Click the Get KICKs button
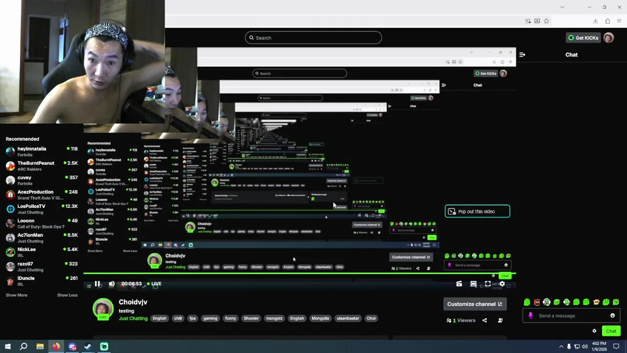The height and width of the screenshot is (353, 627). tap(583, 38)
